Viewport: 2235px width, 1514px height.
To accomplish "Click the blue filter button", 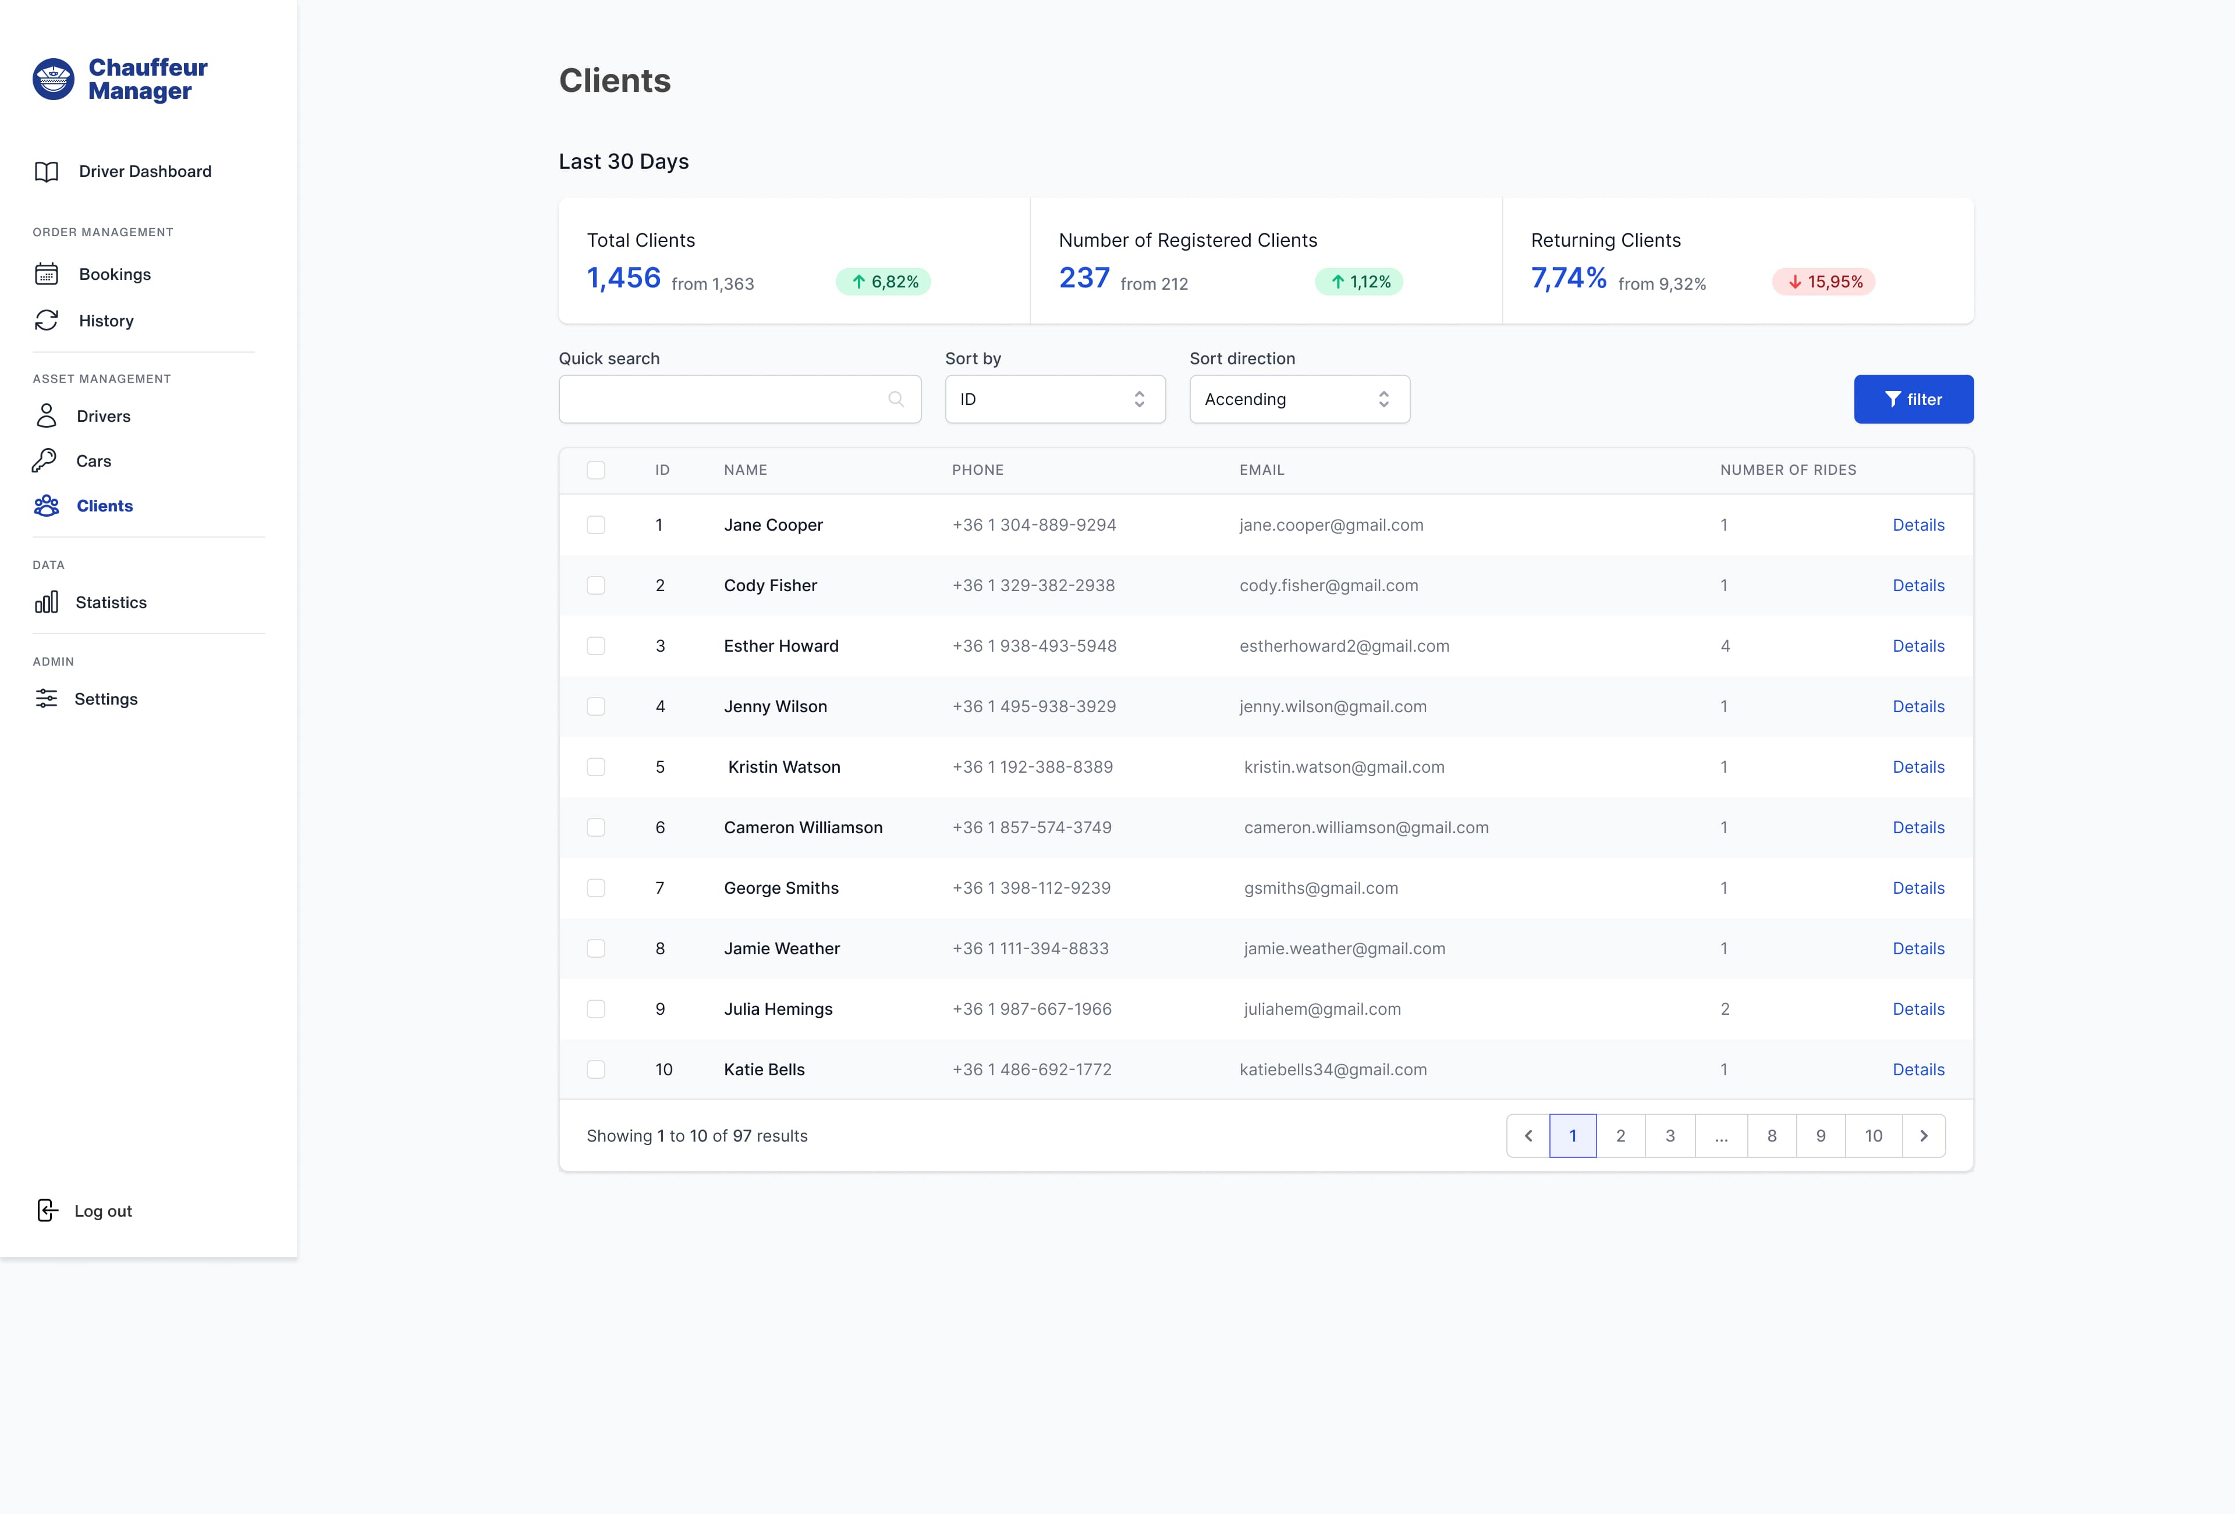I will (1914, 399).
